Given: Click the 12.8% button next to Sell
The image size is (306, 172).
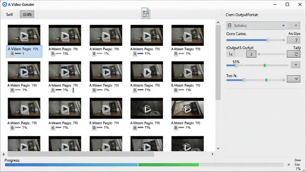Looking at the screenshot, I should tap(27, 14).
